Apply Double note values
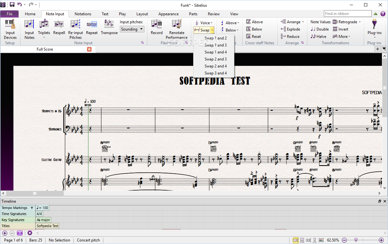This screenshot has width=388, height=244. (x=320, y=29)
